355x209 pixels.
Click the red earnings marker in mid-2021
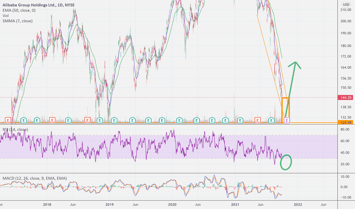click(x=257, y=120)
